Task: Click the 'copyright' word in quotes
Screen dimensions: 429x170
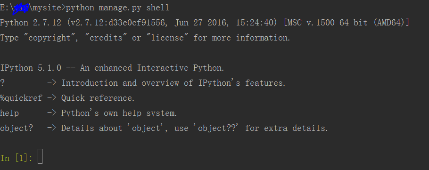Action: (x=49, y=38)
